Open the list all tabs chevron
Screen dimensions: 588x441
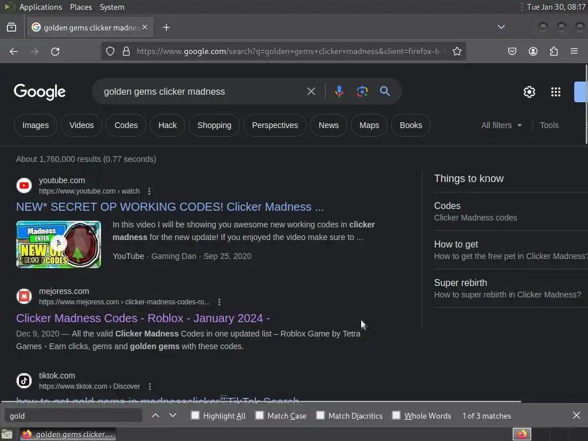click(x=501, y=27)
